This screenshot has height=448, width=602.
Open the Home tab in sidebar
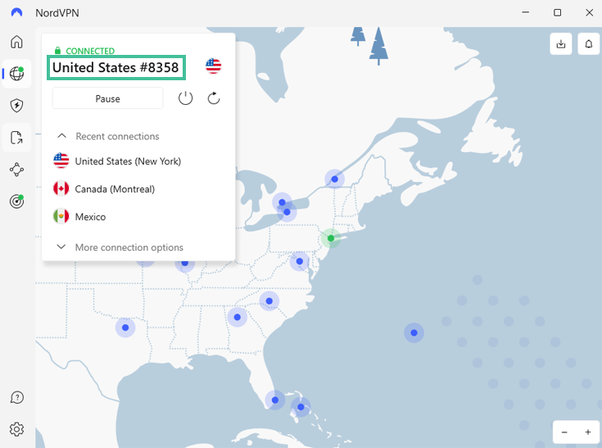(16, 42)
